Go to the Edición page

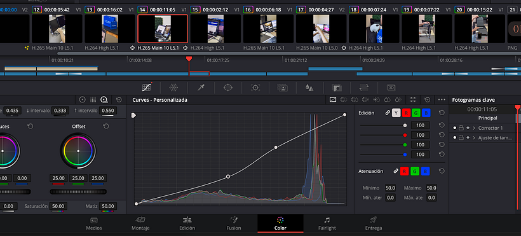point(187,224)
